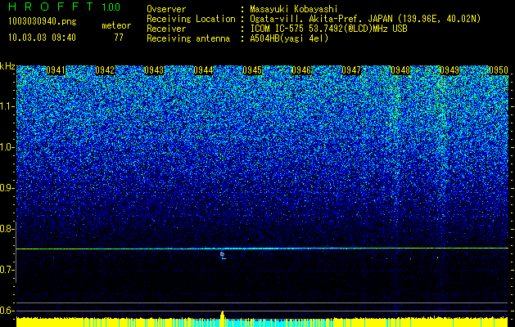Click the 'Receiver' field label

click(x=166, y=29)
